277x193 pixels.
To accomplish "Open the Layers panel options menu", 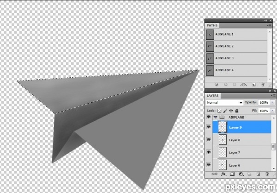I will click(x=273, y=95).
